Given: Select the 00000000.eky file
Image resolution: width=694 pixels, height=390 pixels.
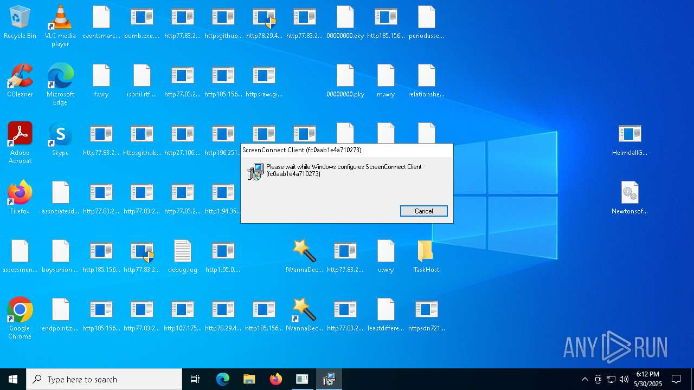Looking at the screenshot, I should pos(345,22).
